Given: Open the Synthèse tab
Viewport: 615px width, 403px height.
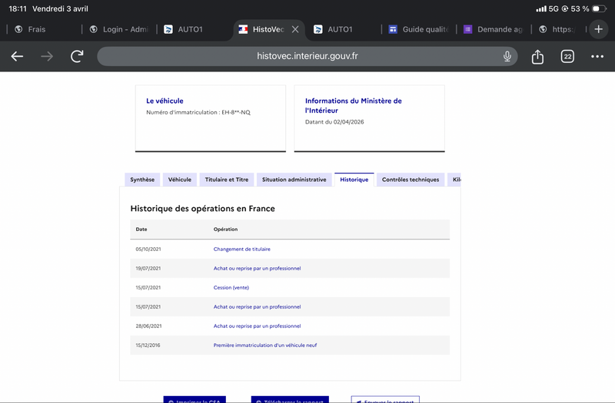Looking at the screenshot, I should click(x=142, y=180).
